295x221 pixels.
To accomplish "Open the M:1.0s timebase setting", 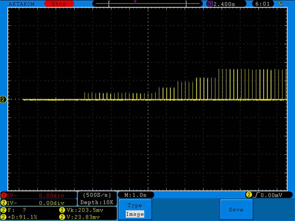I will click(x=135, y=195).
